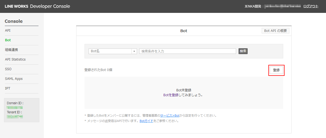Log out via the ログアウト link

pos(311,6)
